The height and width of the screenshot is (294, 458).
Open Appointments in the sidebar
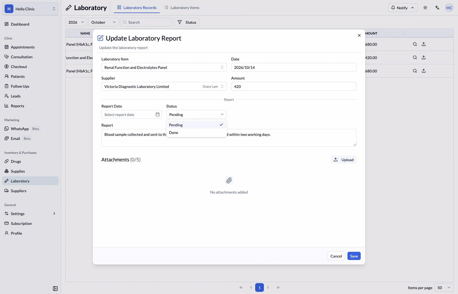[30, 47]
